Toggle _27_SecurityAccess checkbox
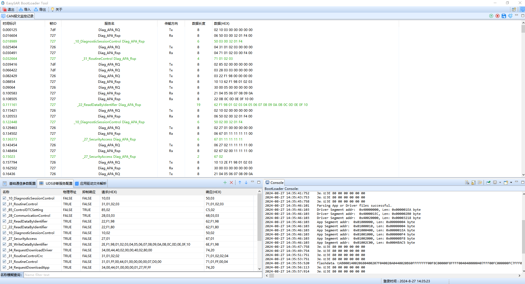Screen dimensions: 525x284 pos(4,238)
